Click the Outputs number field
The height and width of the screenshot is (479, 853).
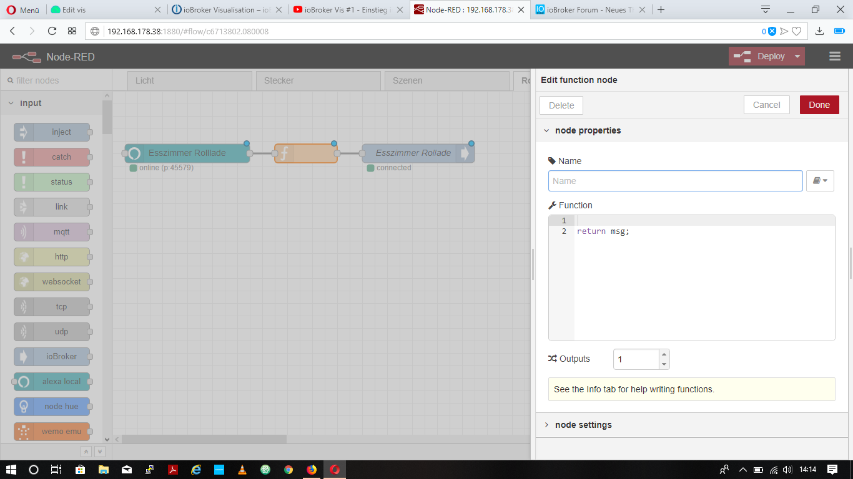point(636,359)
